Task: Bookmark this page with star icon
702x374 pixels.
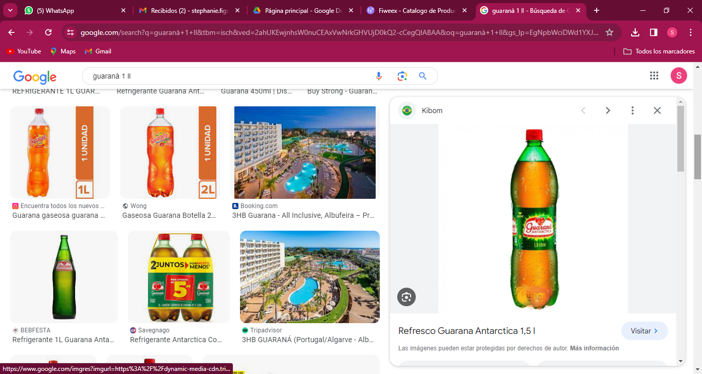Action: tap(609, 32)
